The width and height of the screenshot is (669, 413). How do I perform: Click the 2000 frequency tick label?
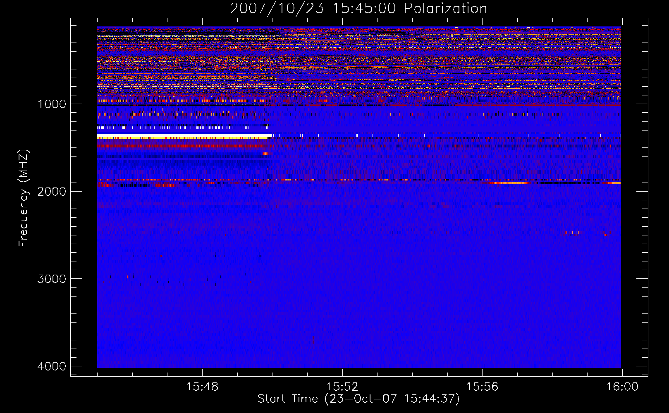click(x=52, y=192)
